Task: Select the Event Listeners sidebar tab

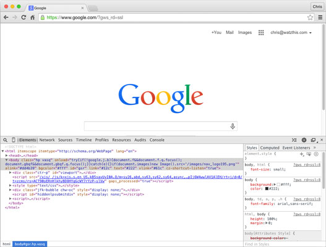Action: tap(296, 148)
